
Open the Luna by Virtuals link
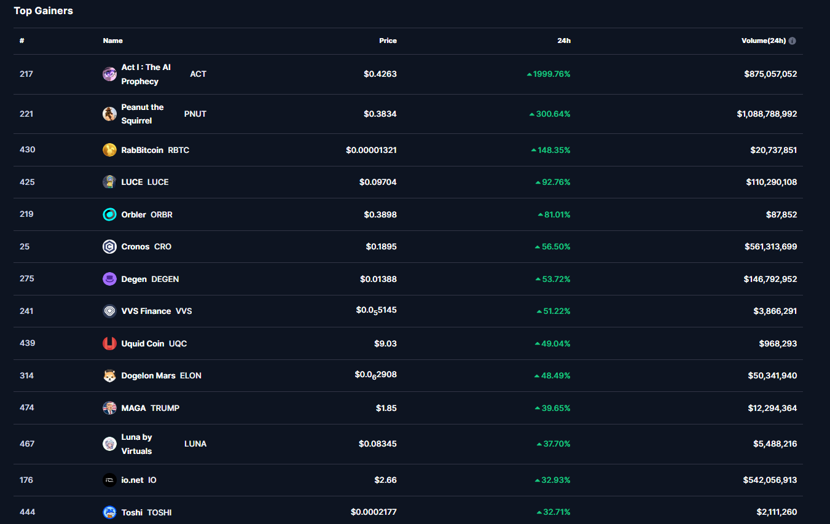(136, 444)
